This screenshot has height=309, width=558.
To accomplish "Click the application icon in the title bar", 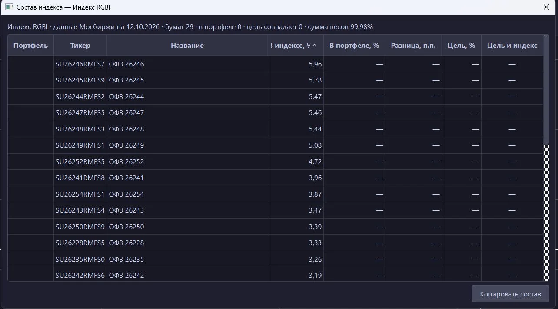I will click(8, 7).
